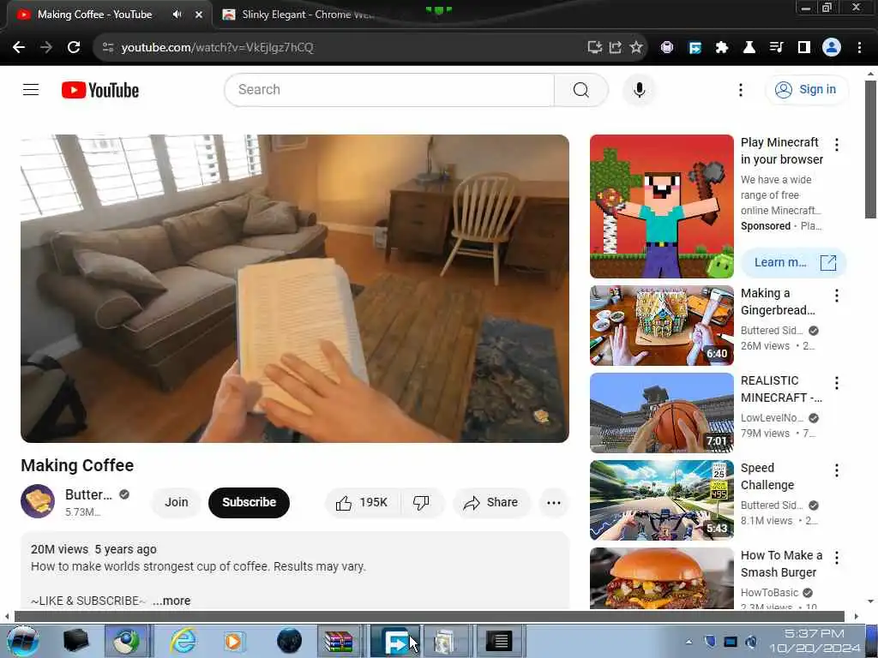Screen dimensions: 878x658
Task: Open YouTube settings three-dot menu near Sign in
Action: [x=740, y=89]
